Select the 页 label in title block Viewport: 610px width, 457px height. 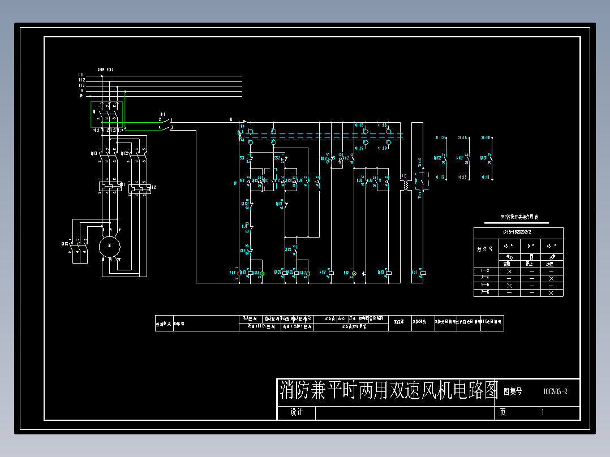(502, 412)
